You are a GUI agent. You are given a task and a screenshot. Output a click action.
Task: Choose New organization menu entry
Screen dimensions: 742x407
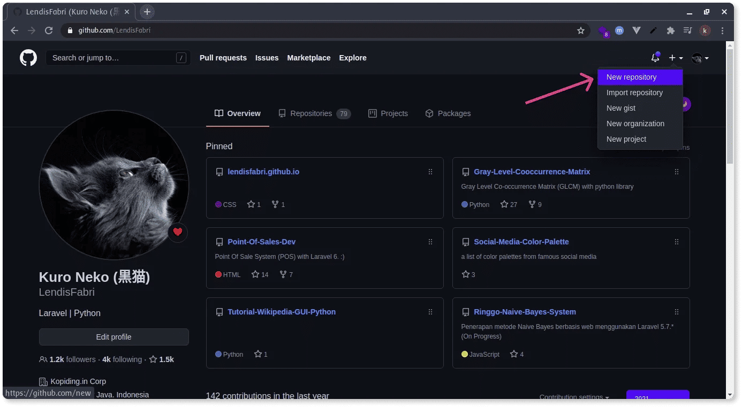640,124
